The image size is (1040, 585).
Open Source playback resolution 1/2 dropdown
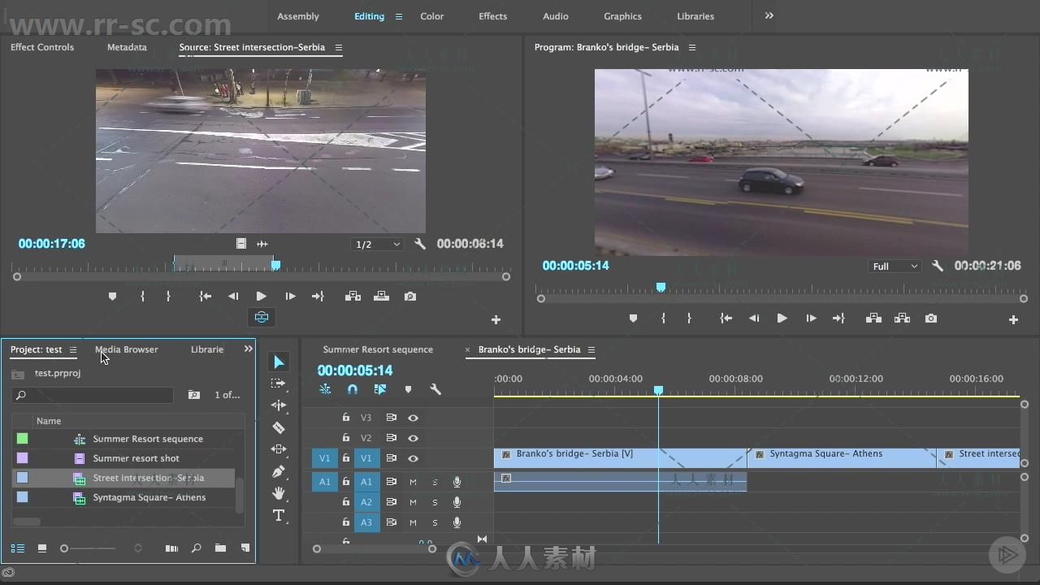pyautogui.click(x=377, y=245)
